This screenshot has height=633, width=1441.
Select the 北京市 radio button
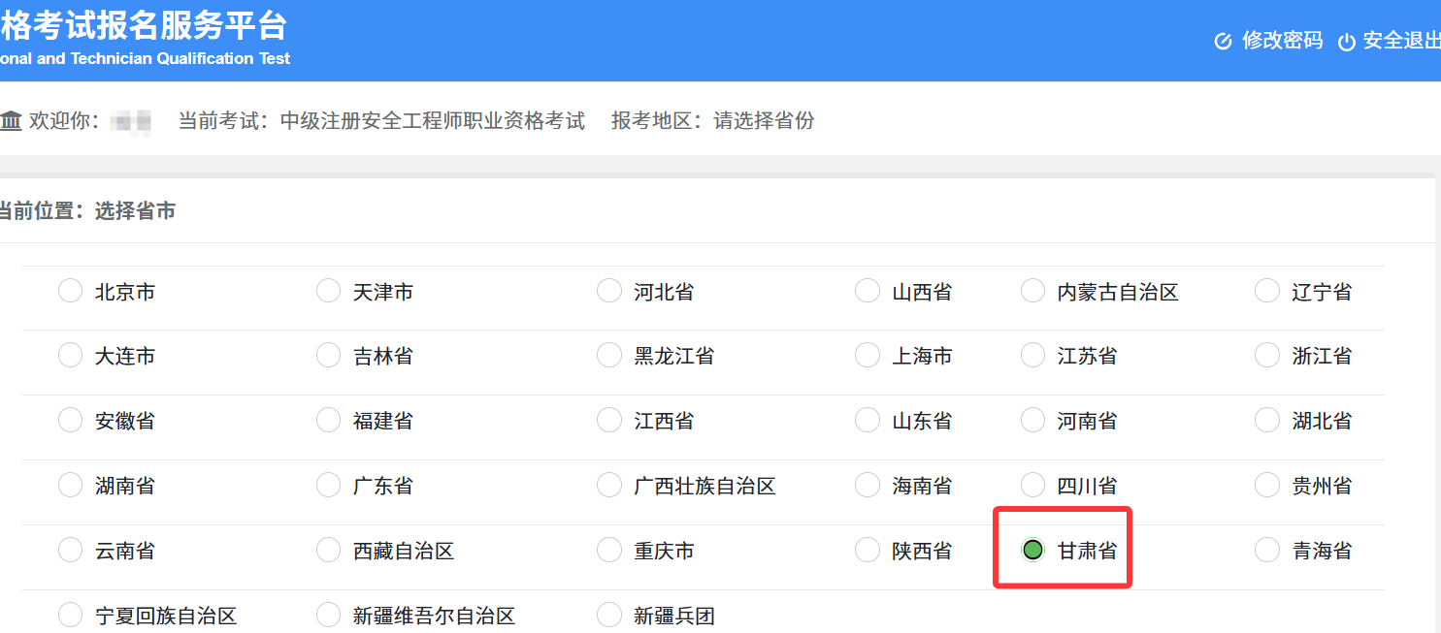(x=69, y=290)
